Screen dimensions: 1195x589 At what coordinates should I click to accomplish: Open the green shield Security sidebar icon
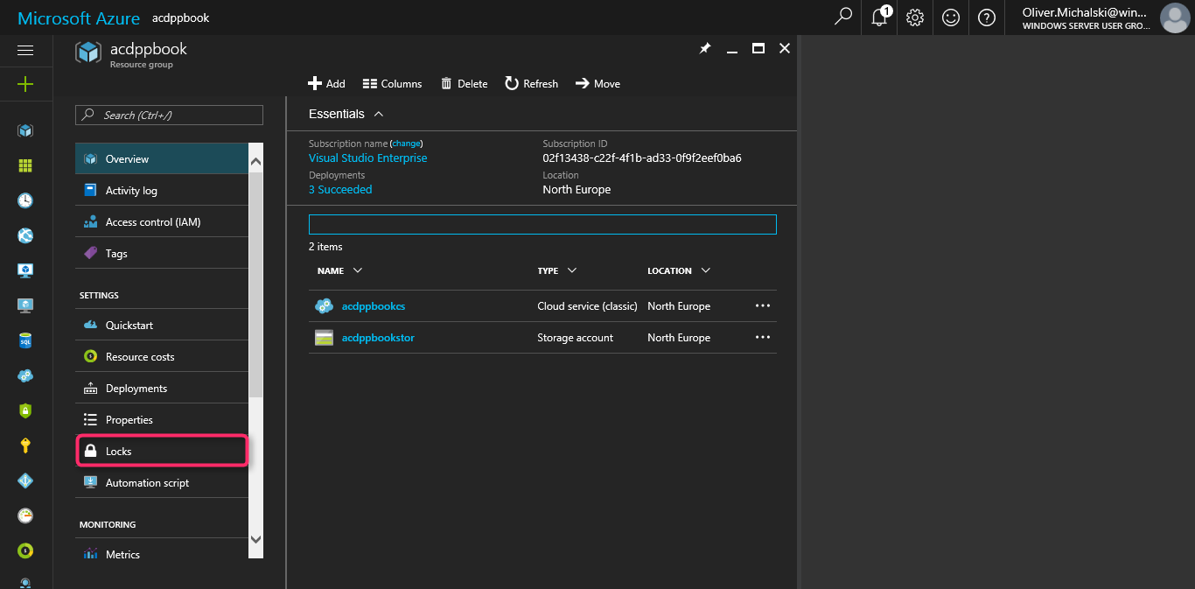point(25,410)
